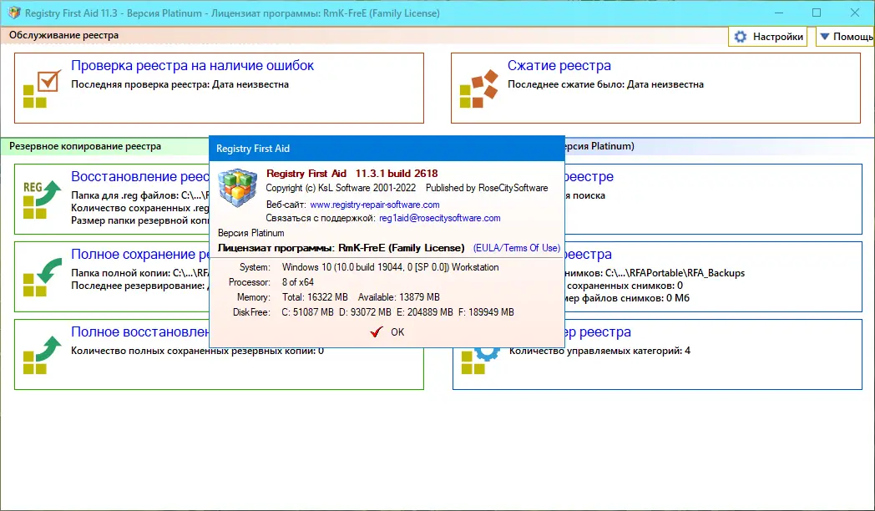Click 'Total: 16322 MB' memory value
The height and width of the screenshot is (511, 875).
[315, 297]
